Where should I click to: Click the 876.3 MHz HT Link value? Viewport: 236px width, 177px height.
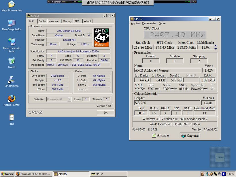click(x=57, y=89)
